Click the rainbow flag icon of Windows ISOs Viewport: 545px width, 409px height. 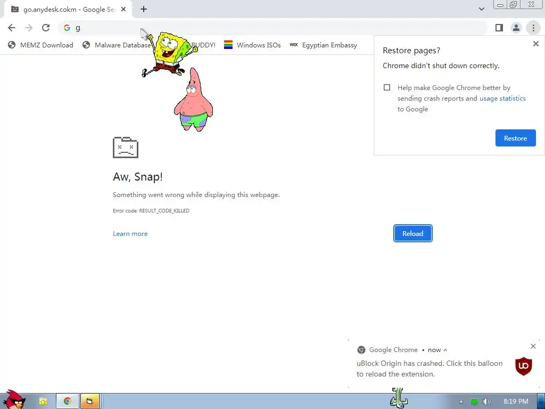coord(228,45)
